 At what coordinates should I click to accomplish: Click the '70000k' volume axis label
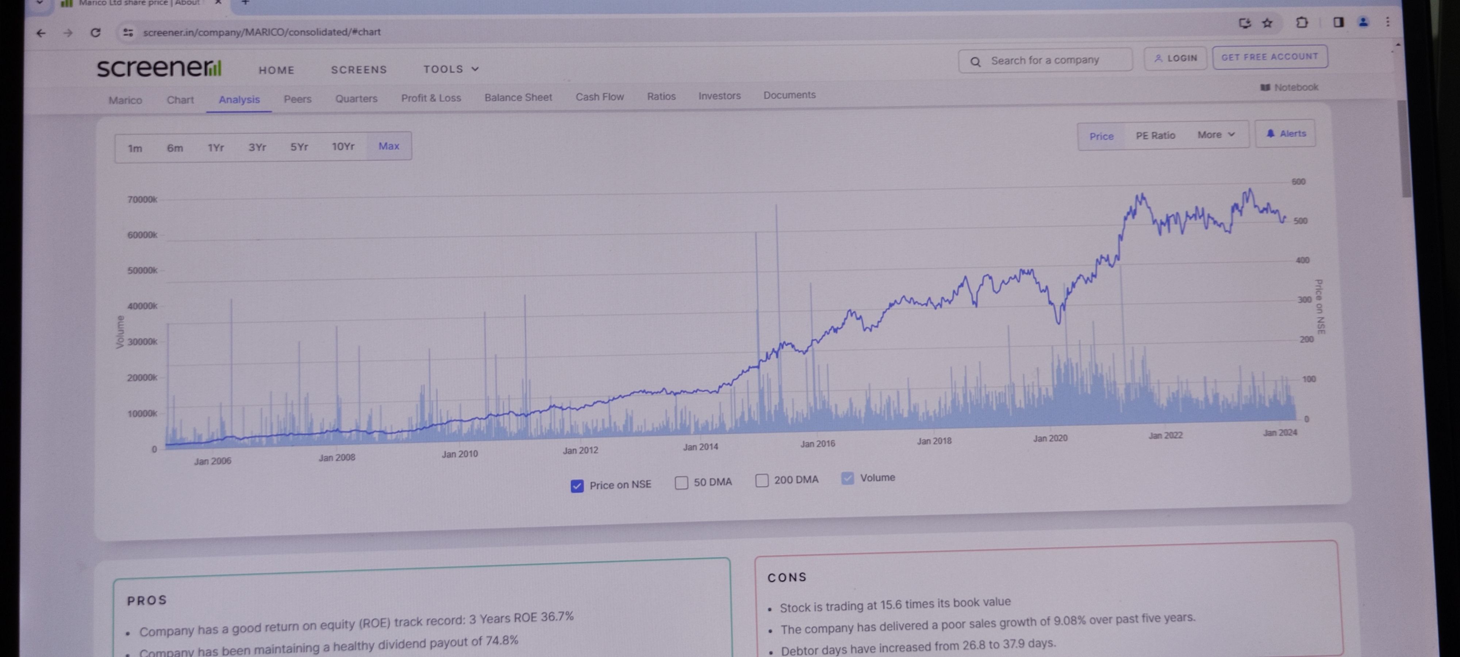142,200
